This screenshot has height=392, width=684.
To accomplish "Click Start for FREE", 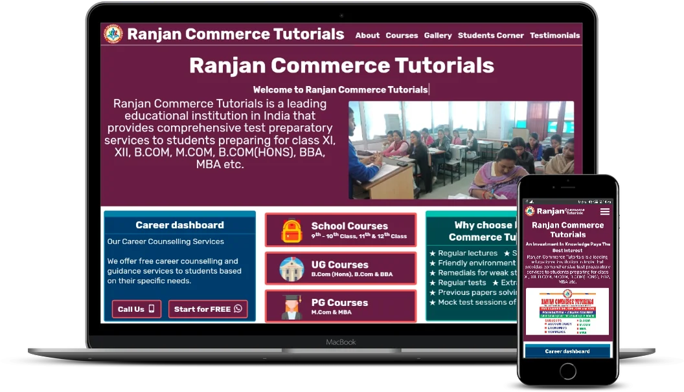I will pos(208,309).
